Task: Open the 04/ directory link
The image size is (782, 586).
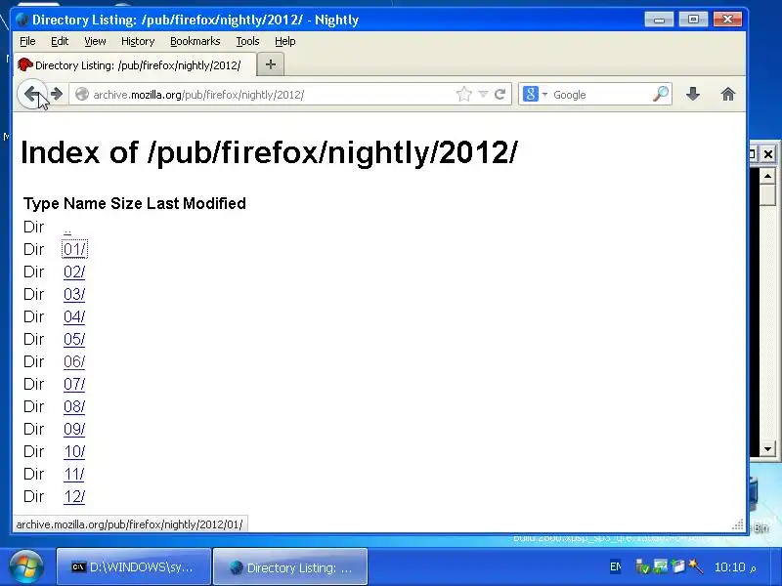Action: coord(74,316)
